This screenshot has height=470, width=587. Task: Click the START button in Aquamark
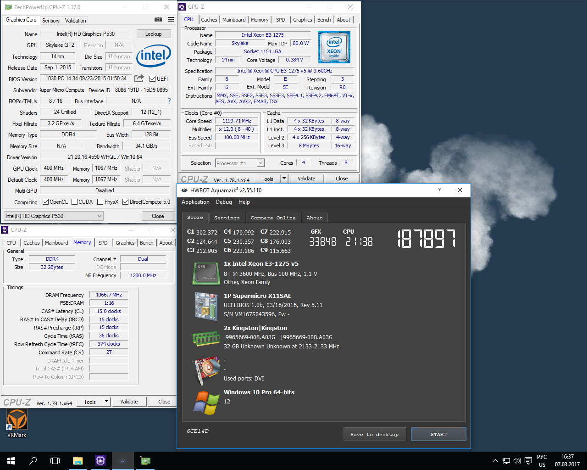coord(438,434)
